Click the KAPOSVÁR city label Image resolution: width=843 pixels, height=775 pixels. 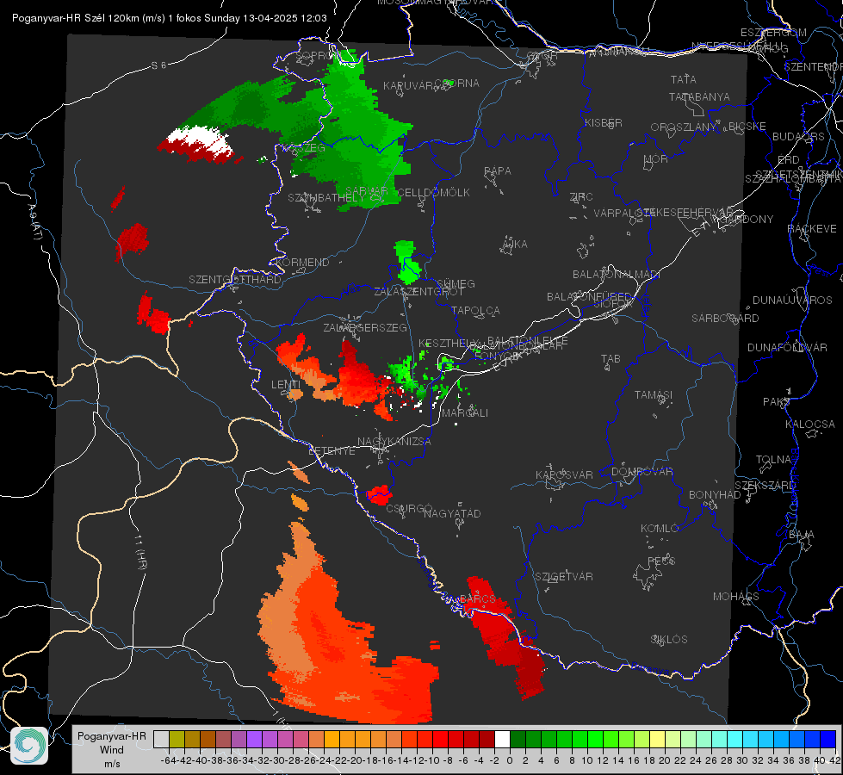click(x=564, y=474)
